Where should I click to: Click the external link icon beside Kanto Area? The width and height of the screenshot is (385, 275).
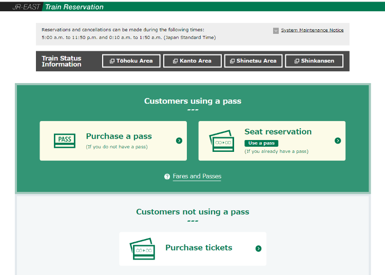coord(176,61)
